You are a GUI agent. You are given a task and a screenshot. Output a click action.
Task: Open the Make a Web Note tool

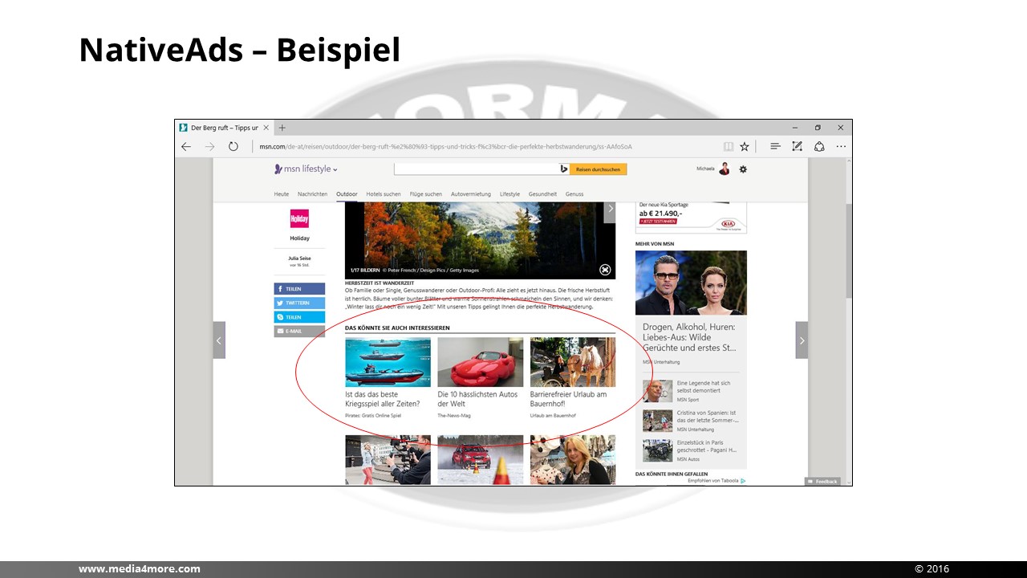pos(797,147)
